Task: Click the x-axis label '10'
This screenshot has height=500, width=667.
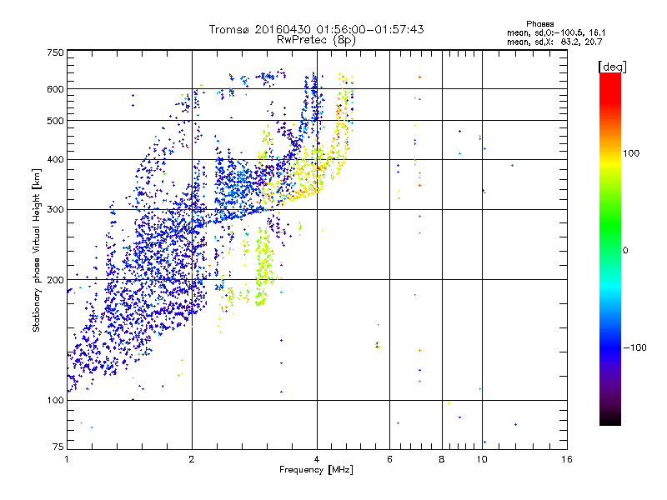Action: (482, 459)
